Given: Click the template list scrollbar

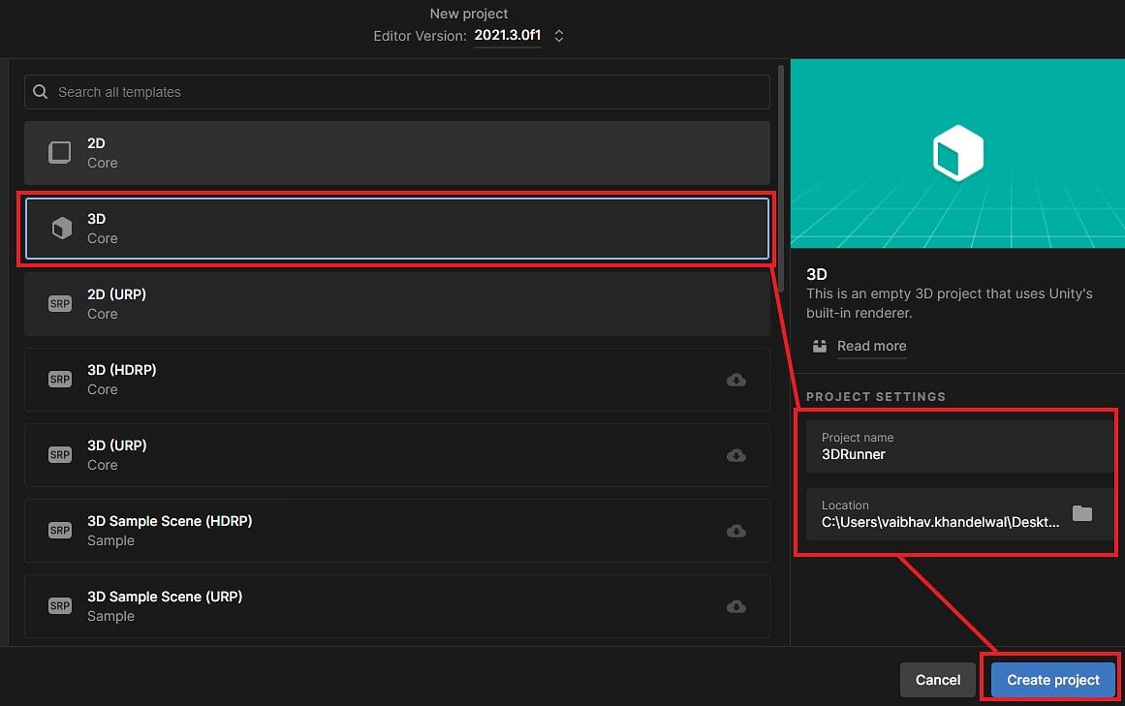Looking at the screenshot, I should [781, 179].
